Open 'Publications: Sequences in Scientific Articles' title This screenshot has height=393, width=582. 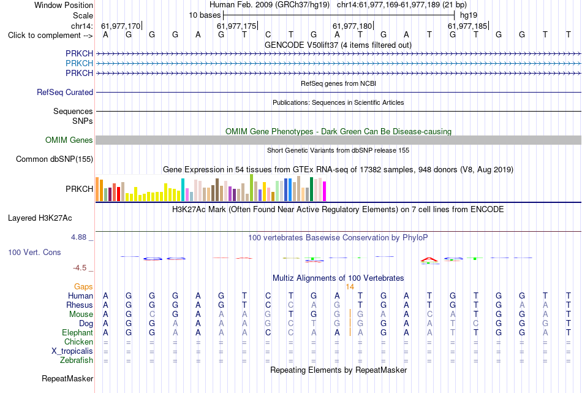(338, 102)
